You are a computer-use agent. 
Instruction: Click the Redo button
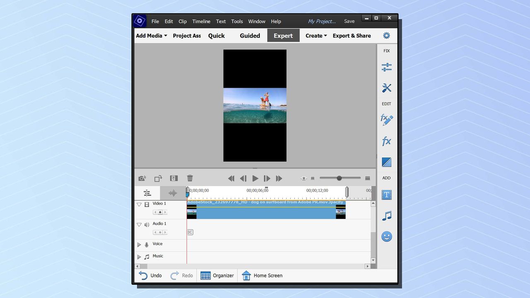click(x=182, y=276)
